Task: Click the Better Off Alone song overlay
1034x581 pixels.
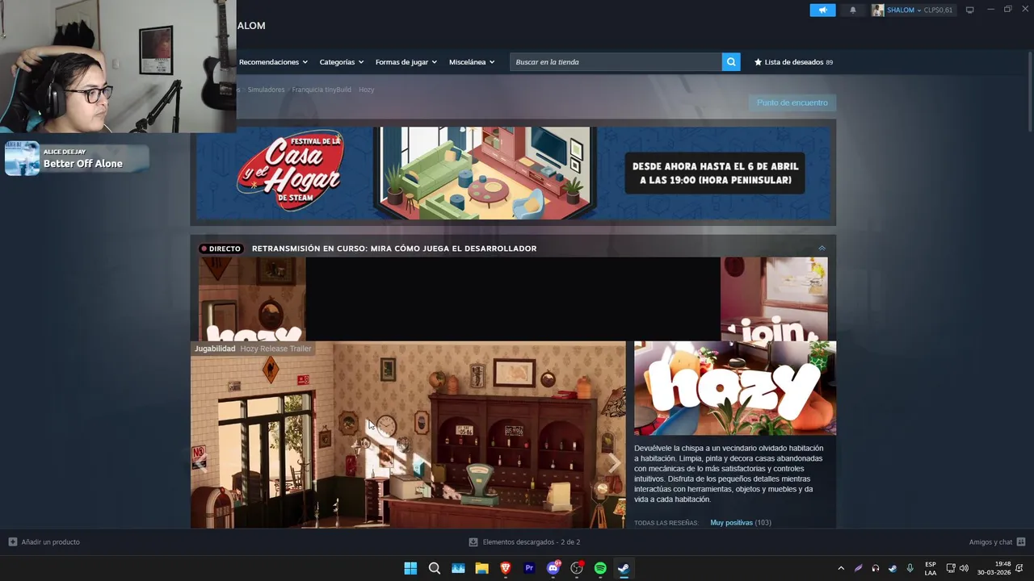Action: pyautogui.click(x=77, y=158)
